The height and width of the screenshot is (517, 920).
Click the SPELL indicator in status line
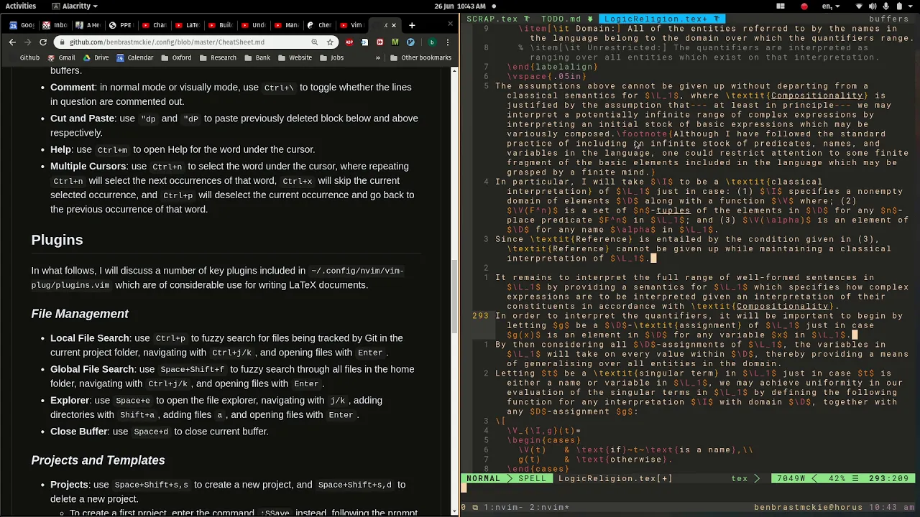[x=532, y=478]
